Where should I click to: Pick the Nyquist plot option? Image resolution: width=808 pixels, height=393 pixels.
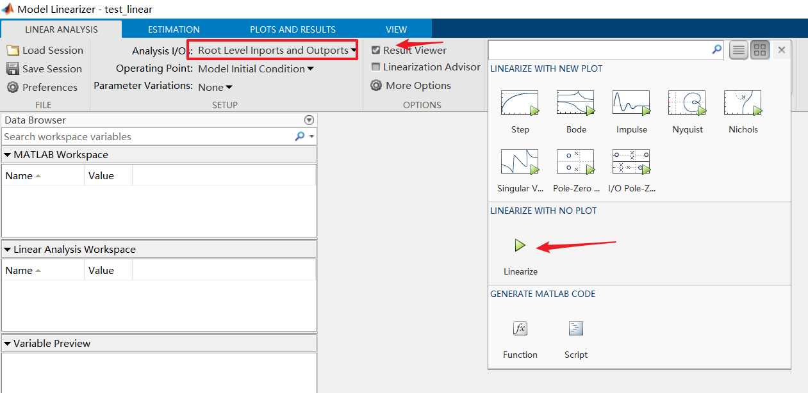click(688, 103)
